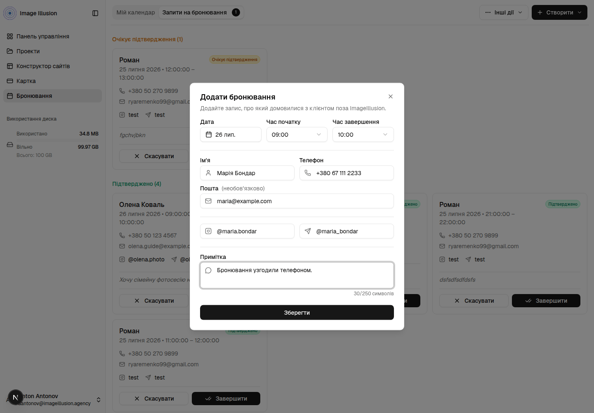The width and height of the screenshot is (594, 413).
Task: Open Панель управління in sidebar
Action: [52, 36]
